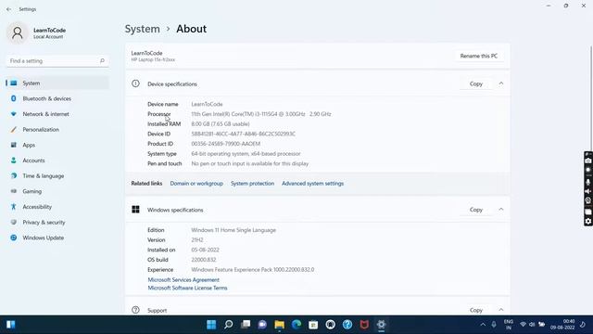
Task: Select the edition text Windows 11 Home Single Language
Action: tap(233, 230)
